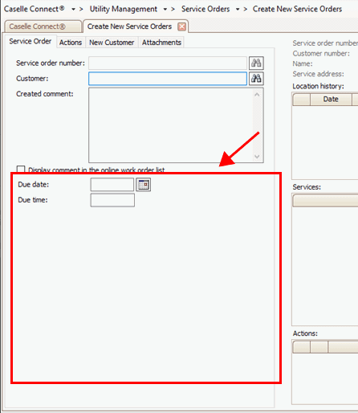The image size is (358, 413).
Task: Switch to the New Customer tab
Action: [x=112, y=43]
